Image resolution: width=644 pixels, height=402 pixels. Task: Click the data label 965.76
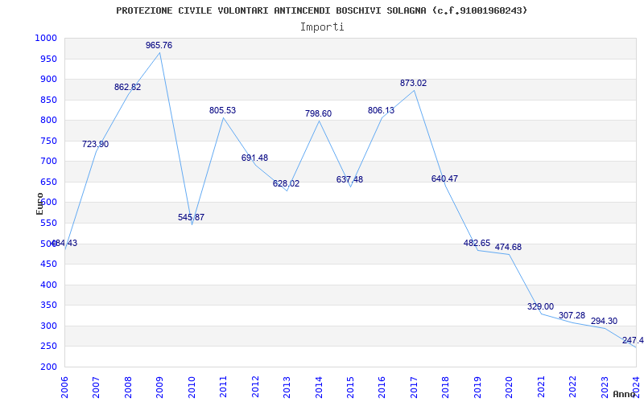point(159,46)
